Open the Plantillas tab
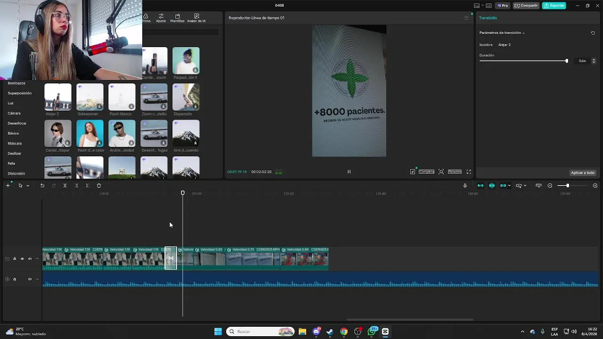The image size is (603, 339). coord(177,18)
